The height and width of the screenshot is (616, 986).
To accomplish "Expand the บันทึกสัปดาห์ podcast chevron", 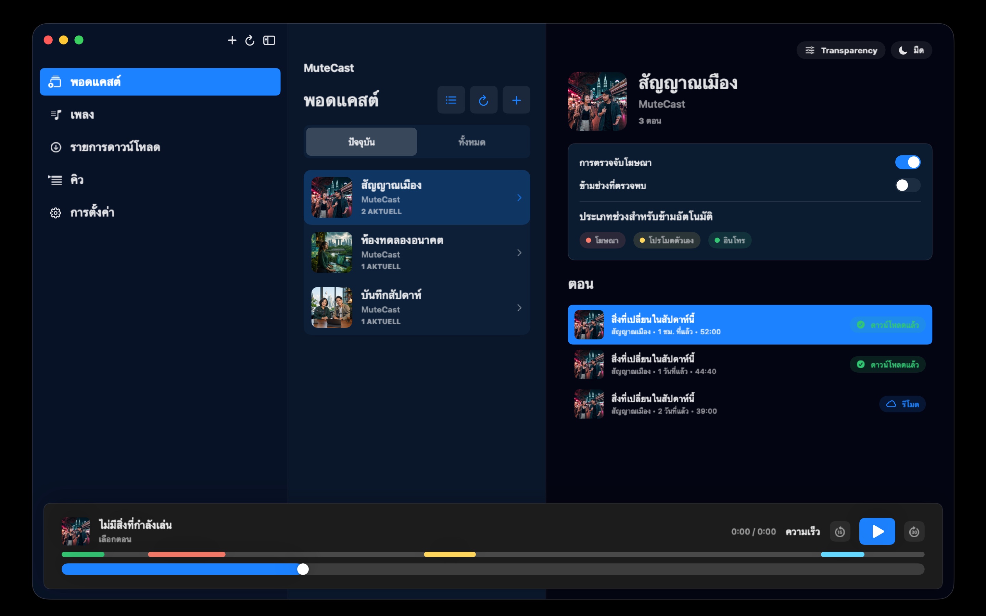I will (x=519, y=308).
